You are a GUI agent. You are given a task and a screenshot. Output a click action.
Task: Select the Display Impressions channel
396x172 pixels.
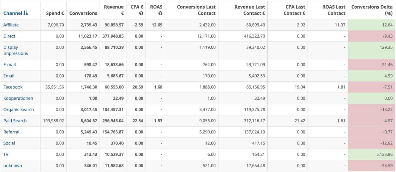point(16,50)
